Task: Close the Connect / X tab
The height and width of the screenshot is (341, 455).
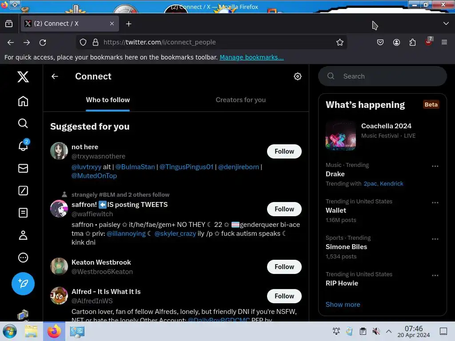Action: click(x=112, y=24)
